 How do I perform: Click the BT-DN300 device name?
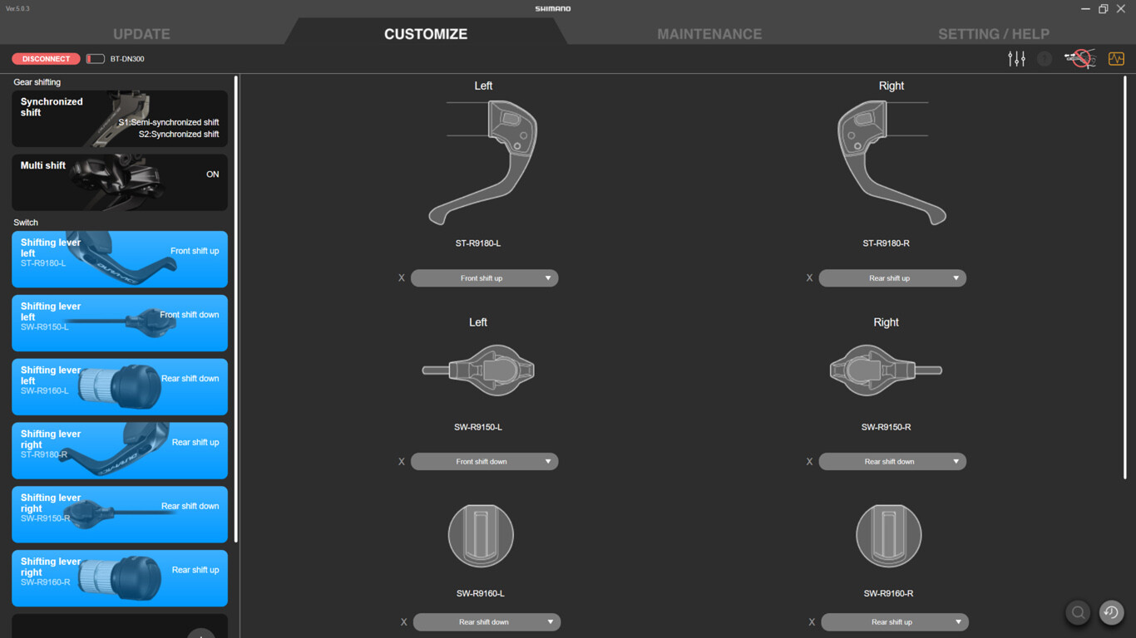[x=127, y=59]
